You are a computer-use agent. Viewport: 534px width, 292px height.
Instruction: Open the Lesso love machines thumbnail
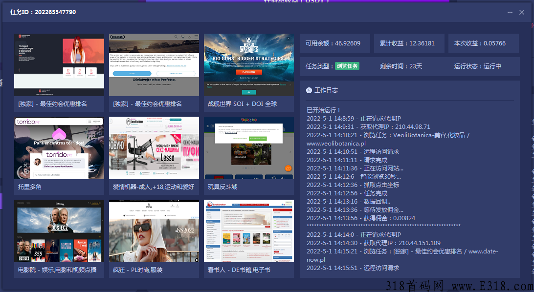coord(154,148)
